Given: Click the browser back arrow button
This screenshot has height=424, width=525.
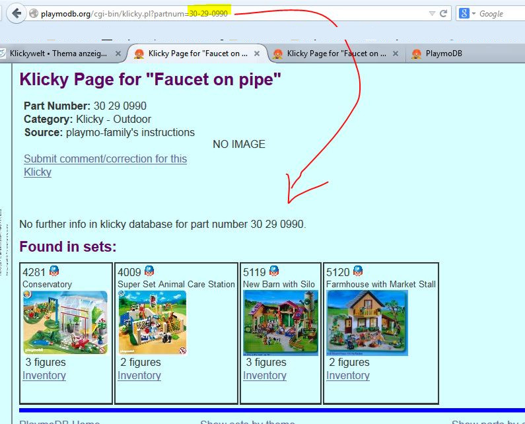Looking at the screenshot, I should pyautogui.click(x=17, y=13).
